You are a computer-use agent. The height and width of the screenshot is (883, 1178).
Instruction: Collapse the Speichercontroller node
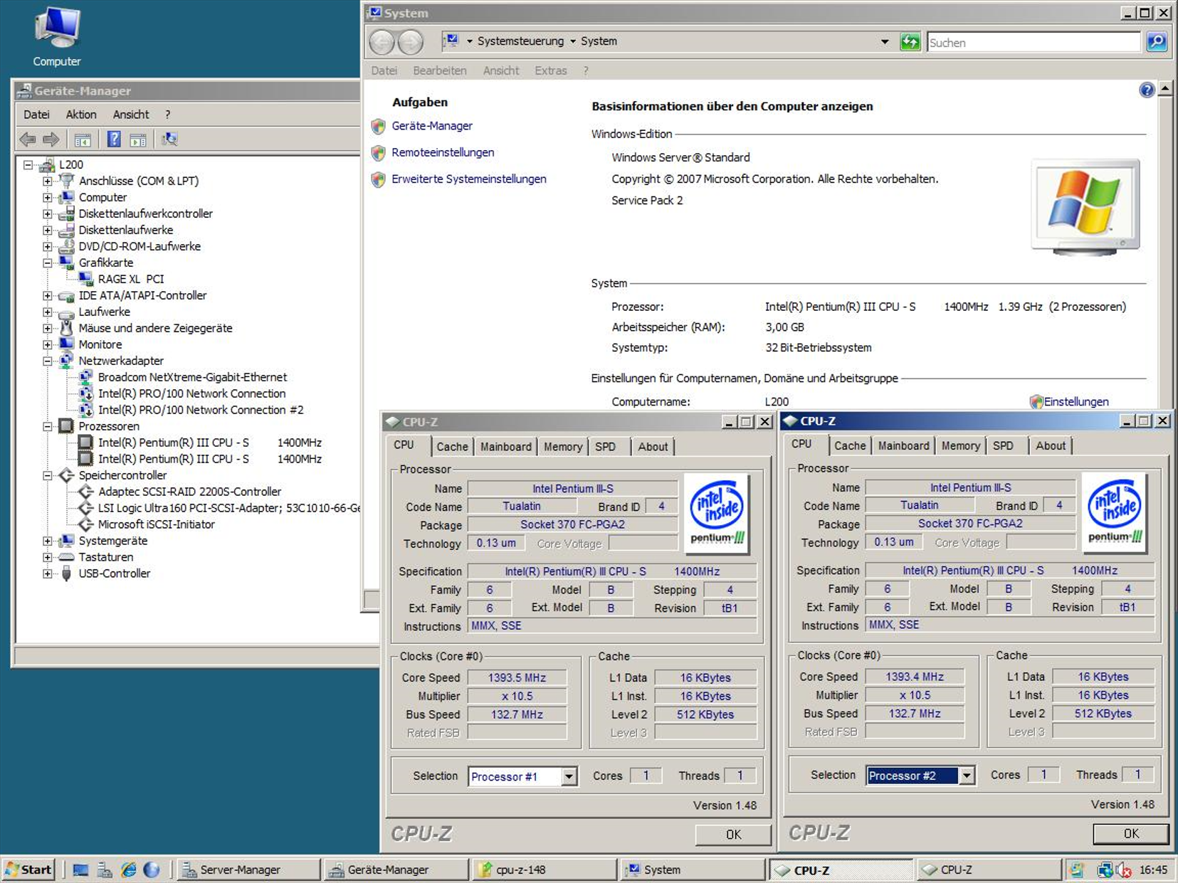[47, 476]
